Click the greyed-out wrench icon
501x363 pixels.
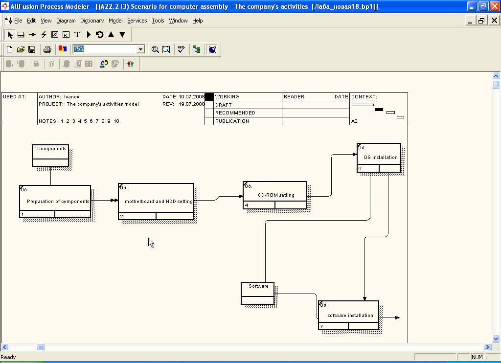coord(115,64)
